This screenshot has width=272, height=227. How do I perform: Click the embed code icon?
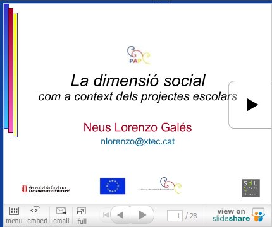point(35,211)
